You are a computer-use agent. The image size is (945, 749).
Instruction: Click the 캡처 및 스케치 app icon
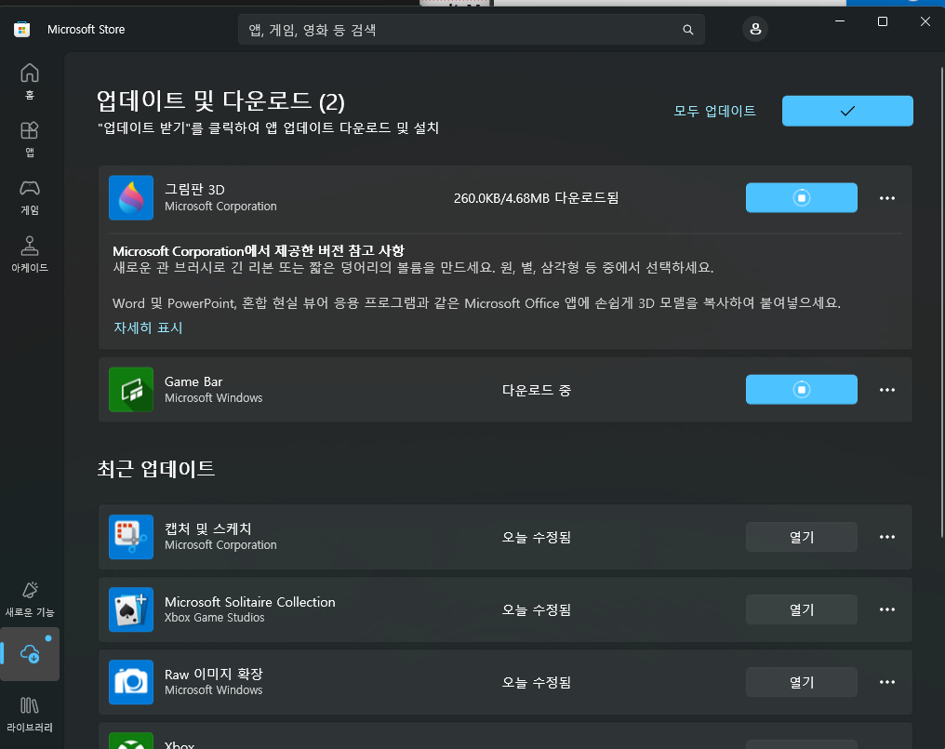[131, 537]
